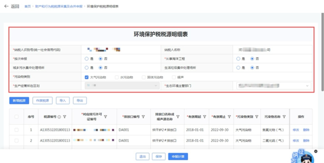
Task: Go to 首页 breadcrumb
Action: tap(28, 6)
